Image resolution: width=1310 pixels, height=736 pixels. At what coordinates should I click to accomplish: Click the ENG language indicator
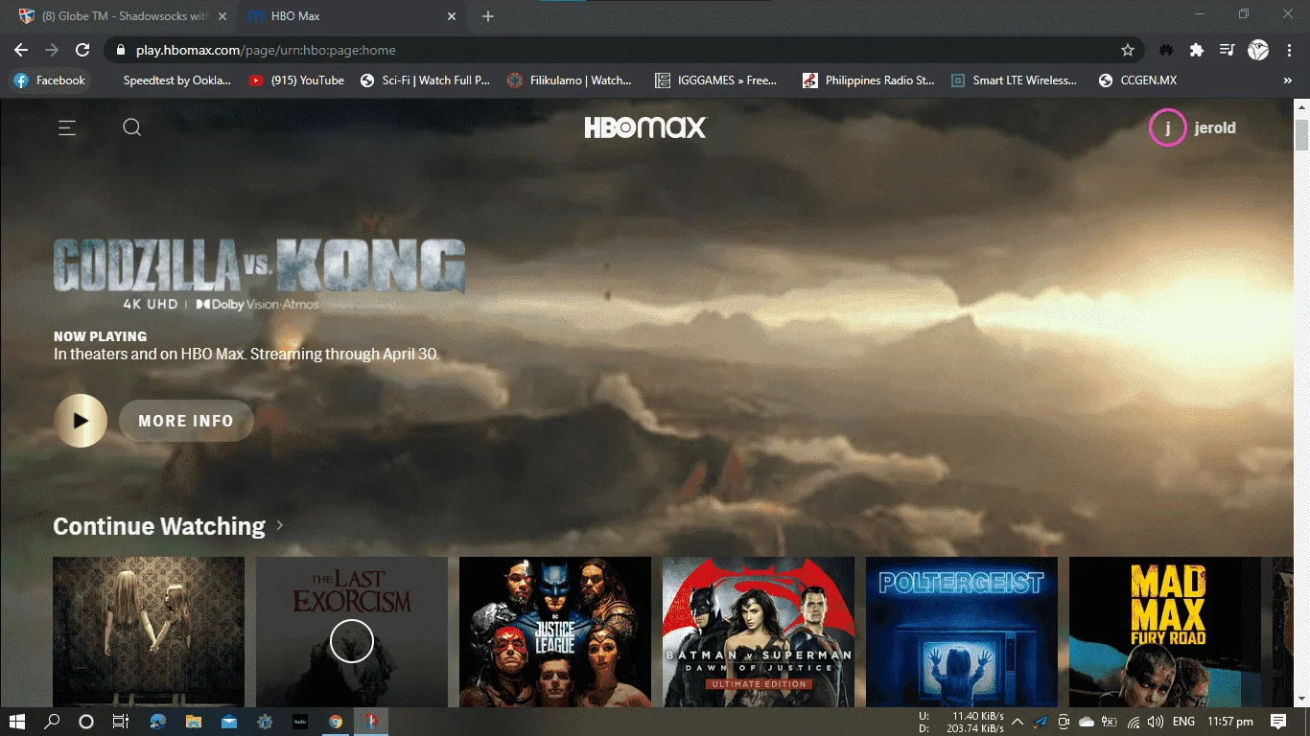click(1184, 722)
